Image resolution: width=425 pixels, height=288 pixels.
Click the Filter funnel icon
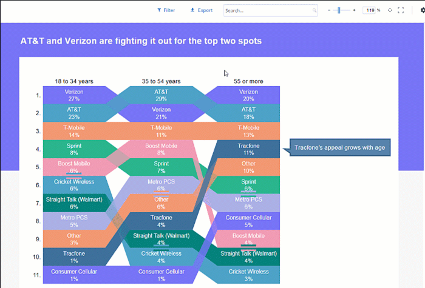pos(160,10)
